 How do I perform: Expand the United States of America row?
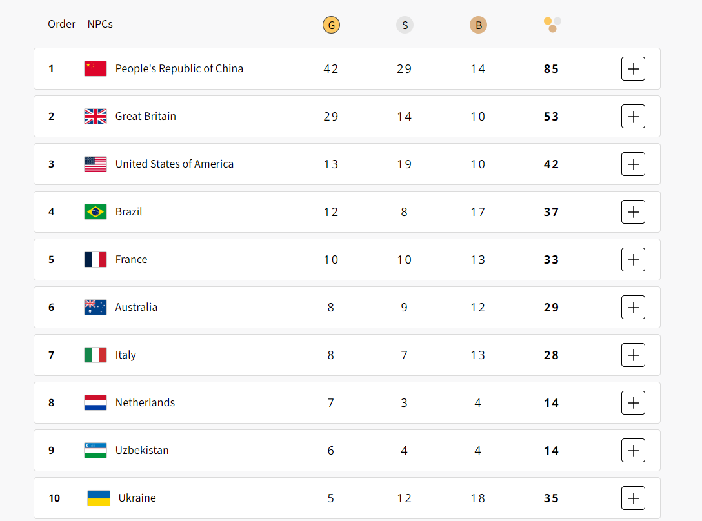point(633,164)
